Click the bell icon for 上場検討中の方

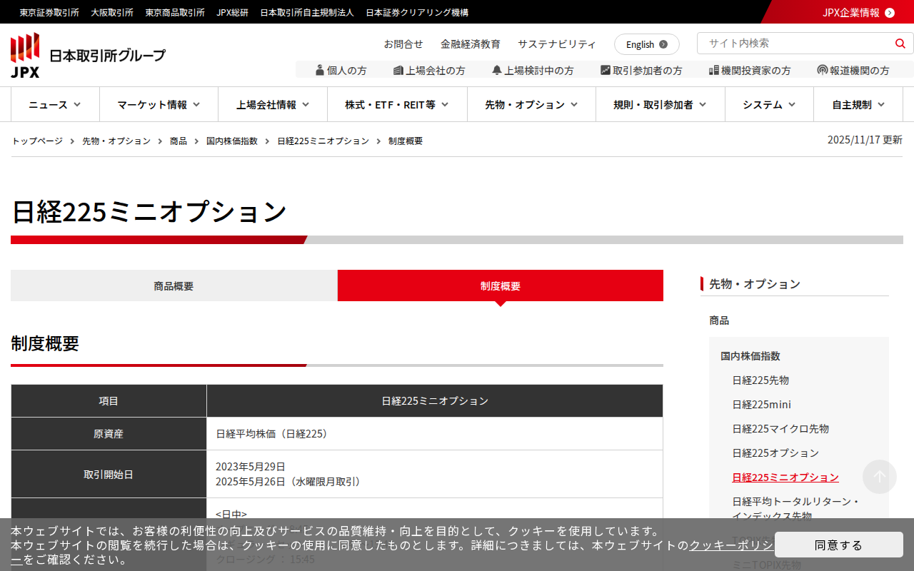[497, 70]
